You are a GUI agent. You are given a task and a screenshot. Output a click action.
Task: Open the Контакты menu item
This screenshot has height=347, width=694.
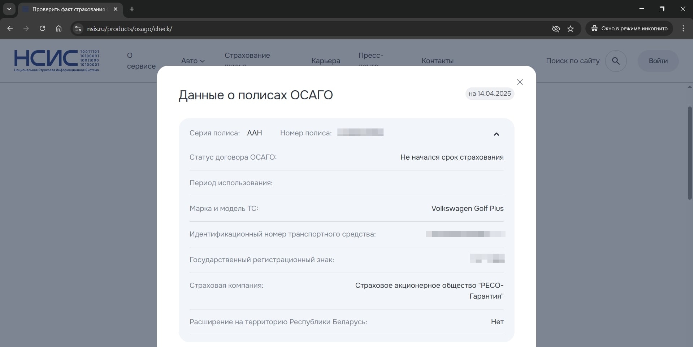coord(437,61)
